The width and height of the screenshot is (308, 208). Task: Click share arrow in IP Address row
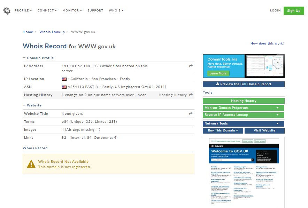[191, 66]
